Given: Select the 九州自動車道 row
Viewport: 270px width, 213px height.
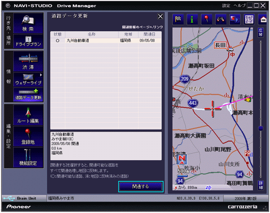Looking at the screenshot, I should pos(106,41).
